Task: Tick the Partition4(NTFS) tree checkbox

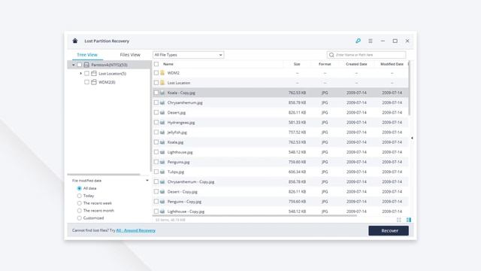Action: coord(80,65)
